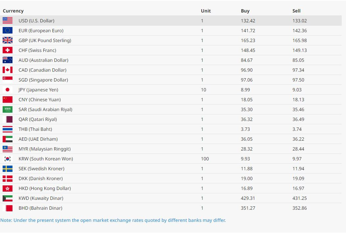Click the United States flag icon
This screenshot has width=346, height=235.
tap(8, 20)
